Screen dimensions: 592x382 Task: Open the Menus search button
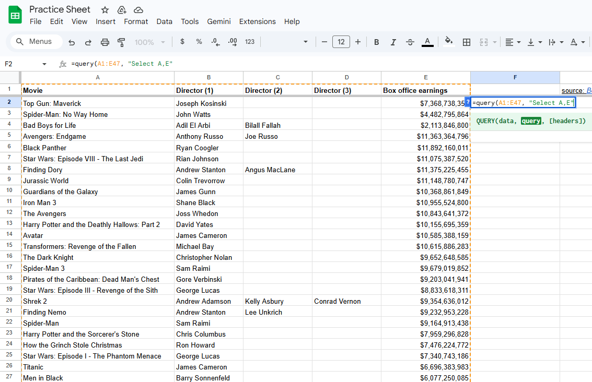[x=36, y=41]
